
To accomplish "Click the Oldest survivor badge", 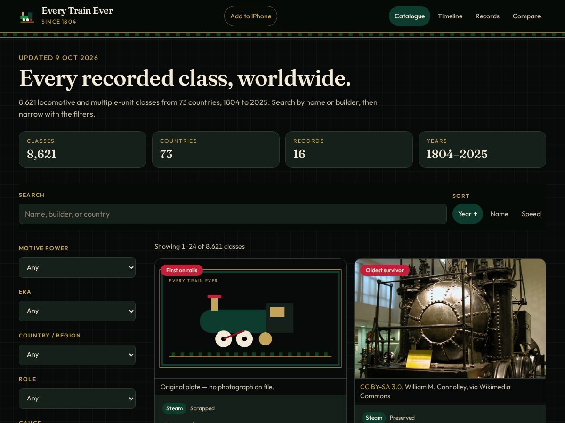I will click(385, 270).
